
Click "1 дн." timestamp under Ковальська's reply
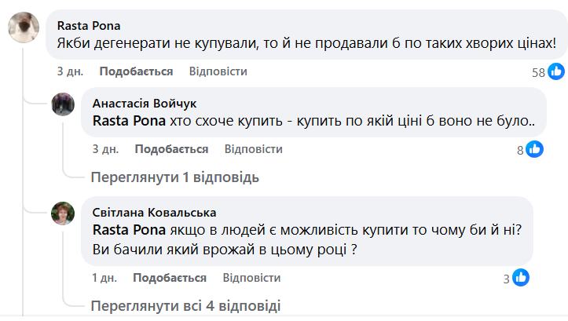[x=105, y=278]
